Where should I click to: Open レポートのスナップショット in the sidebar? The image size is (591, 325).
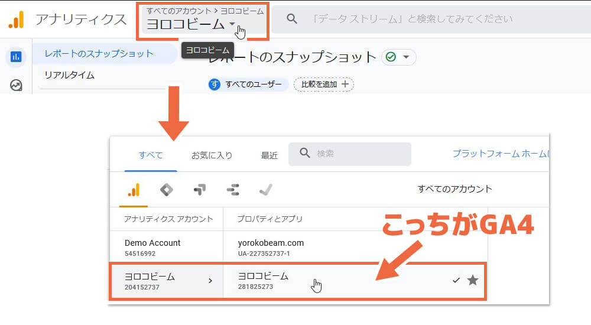point(99,54)
